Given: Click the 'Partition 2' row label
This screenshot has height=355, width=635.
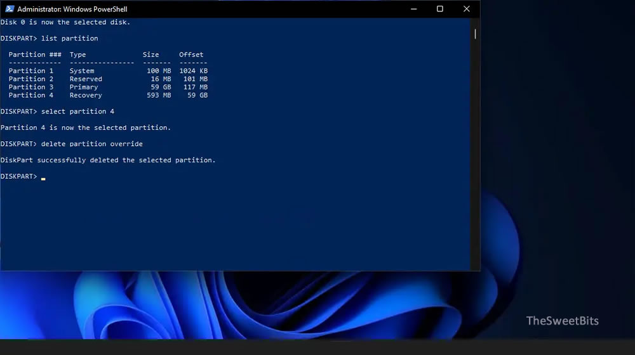Looking at the screenshot, I should [x=30, y=79].
